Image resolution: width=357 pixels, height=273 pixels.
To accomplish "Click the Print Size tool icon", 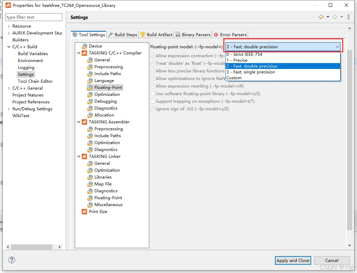I will [x=84, y=212].
